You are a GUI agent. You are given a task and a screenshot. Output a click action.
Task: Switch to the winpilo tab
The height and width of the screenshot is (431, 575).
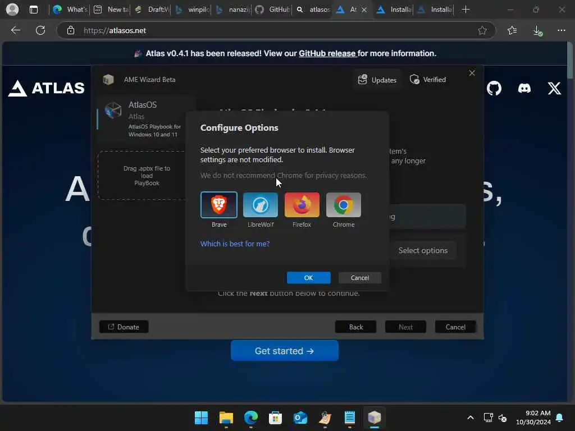coord(191,10)
